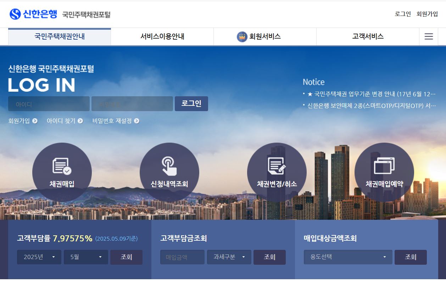Click the arrow icon next to 아이디 찾기
Viewport: 446px width, 281px height.
(x=81, y=121)
